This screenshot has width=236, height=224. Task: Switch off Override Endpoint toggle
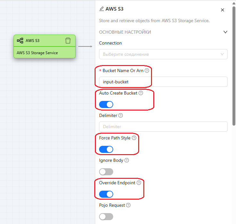point(106,194)
